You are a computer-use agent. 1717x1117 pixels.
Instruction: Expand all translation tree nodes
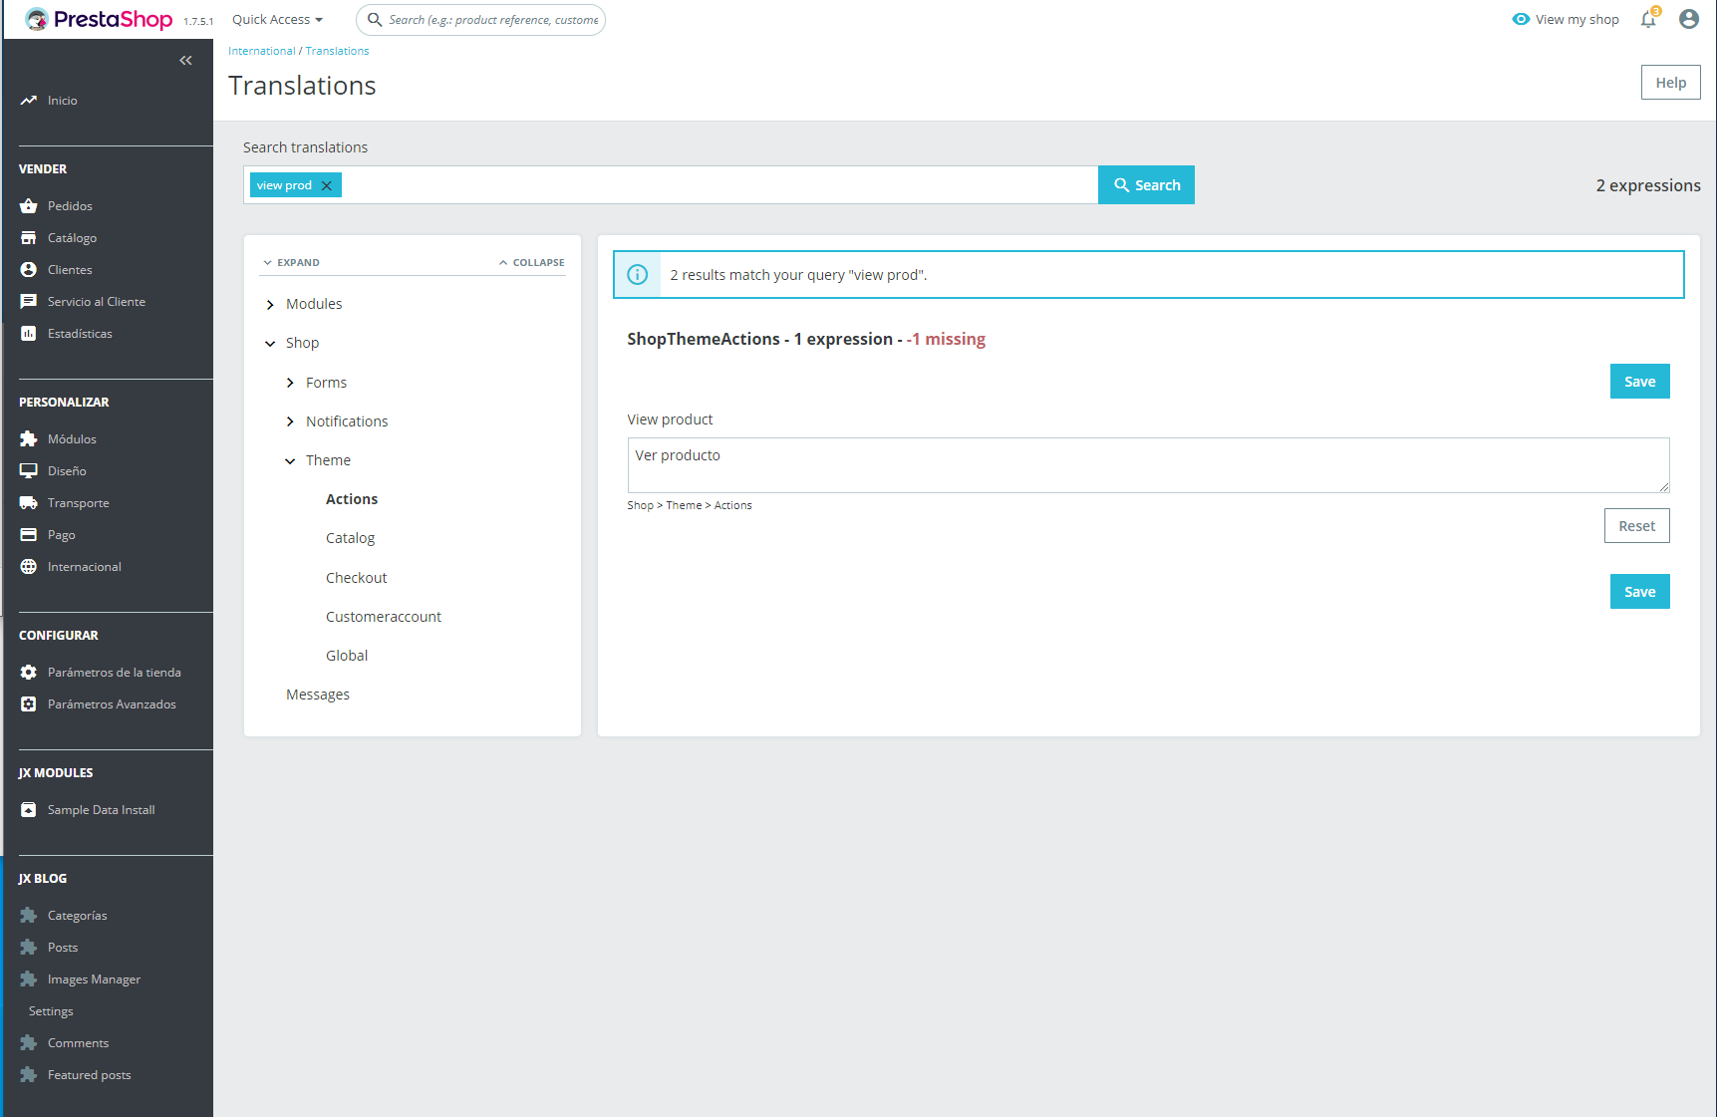291,263
